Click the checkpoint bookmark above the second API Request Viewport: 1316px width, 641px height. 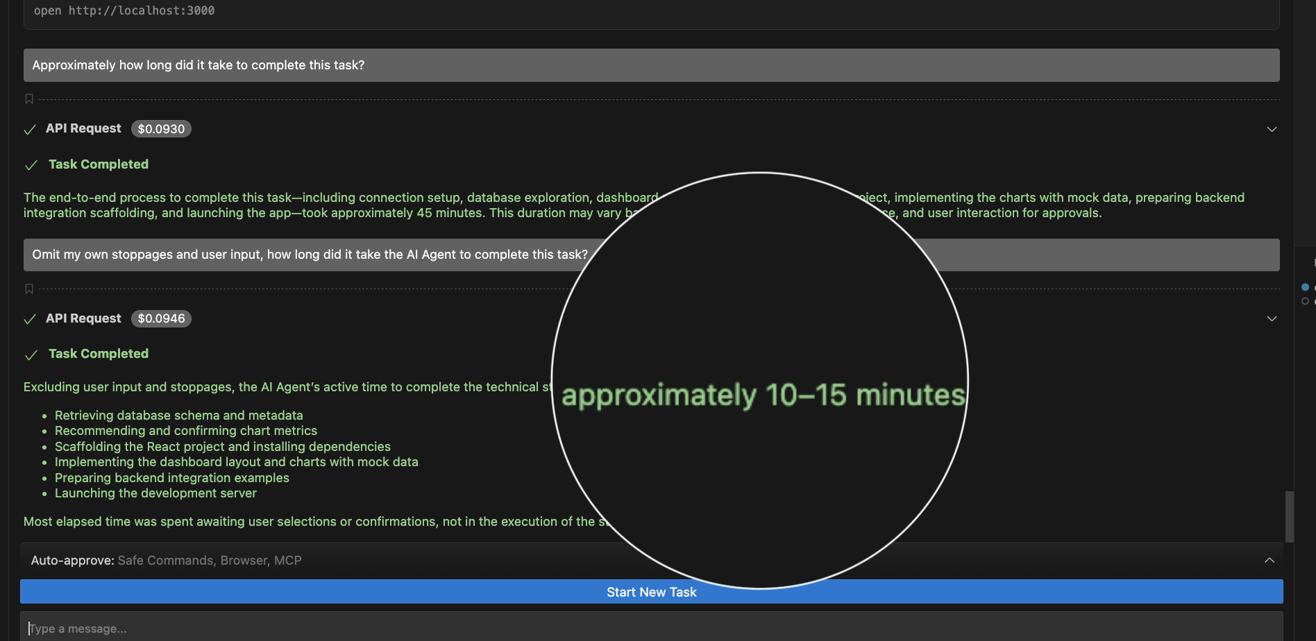tap(28, 288)
